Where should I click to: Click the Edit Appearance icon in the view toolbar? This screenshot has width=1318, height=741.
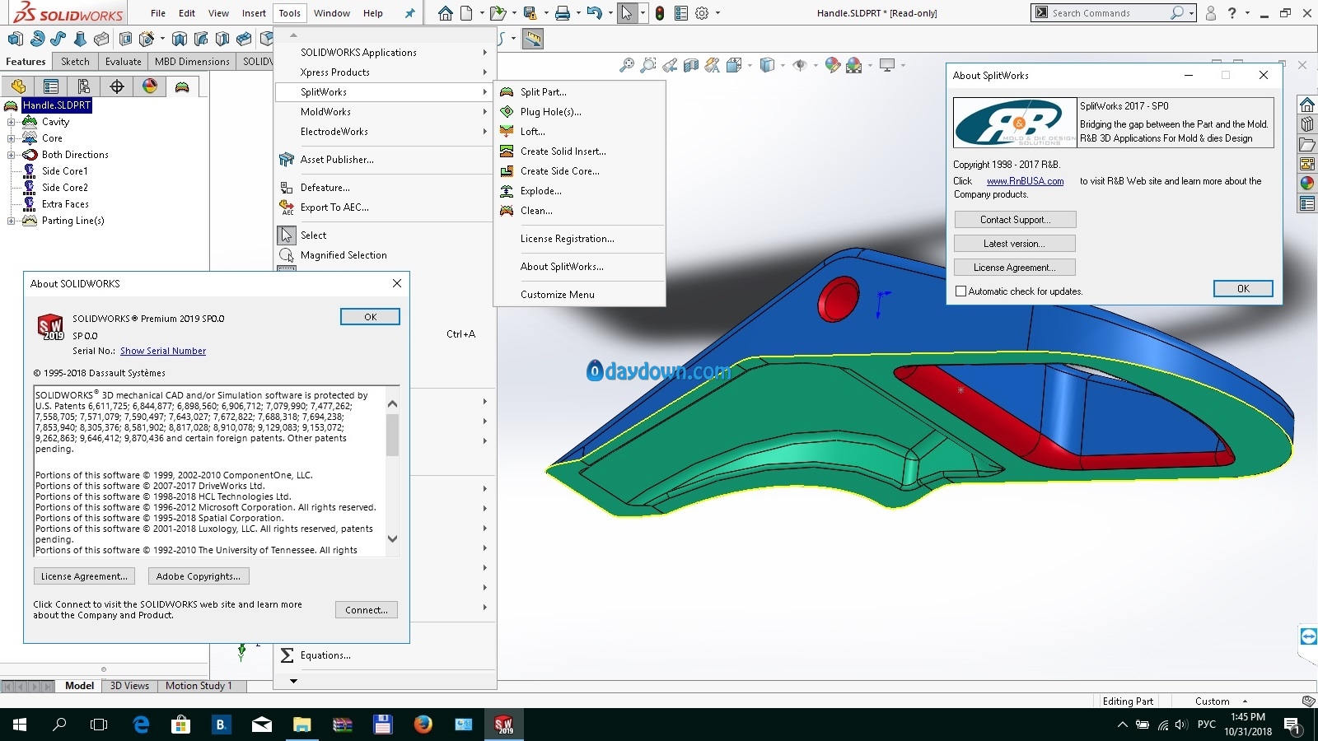tap(833, 65)
